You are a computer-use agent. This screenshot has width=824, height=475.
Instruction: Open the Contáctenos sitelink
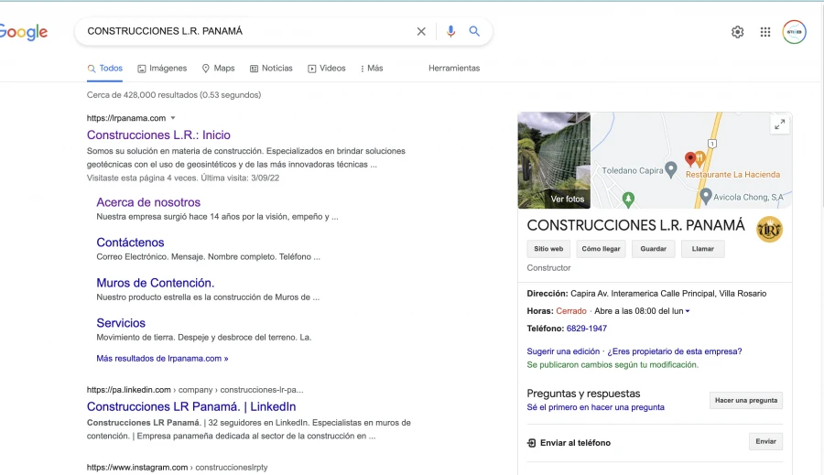[130, 243]
